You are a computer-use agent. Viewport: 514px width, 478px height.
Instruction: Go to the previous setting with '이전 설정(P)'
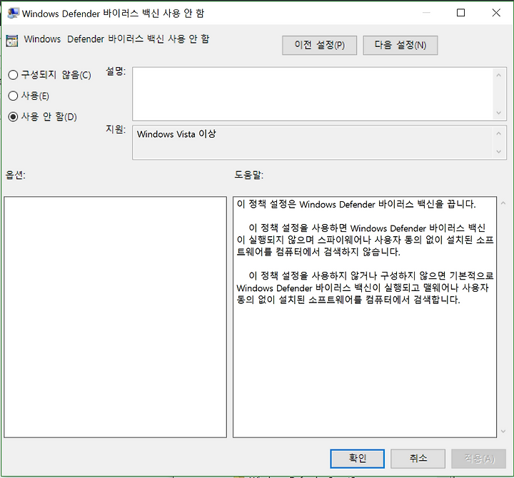[319, 45]
